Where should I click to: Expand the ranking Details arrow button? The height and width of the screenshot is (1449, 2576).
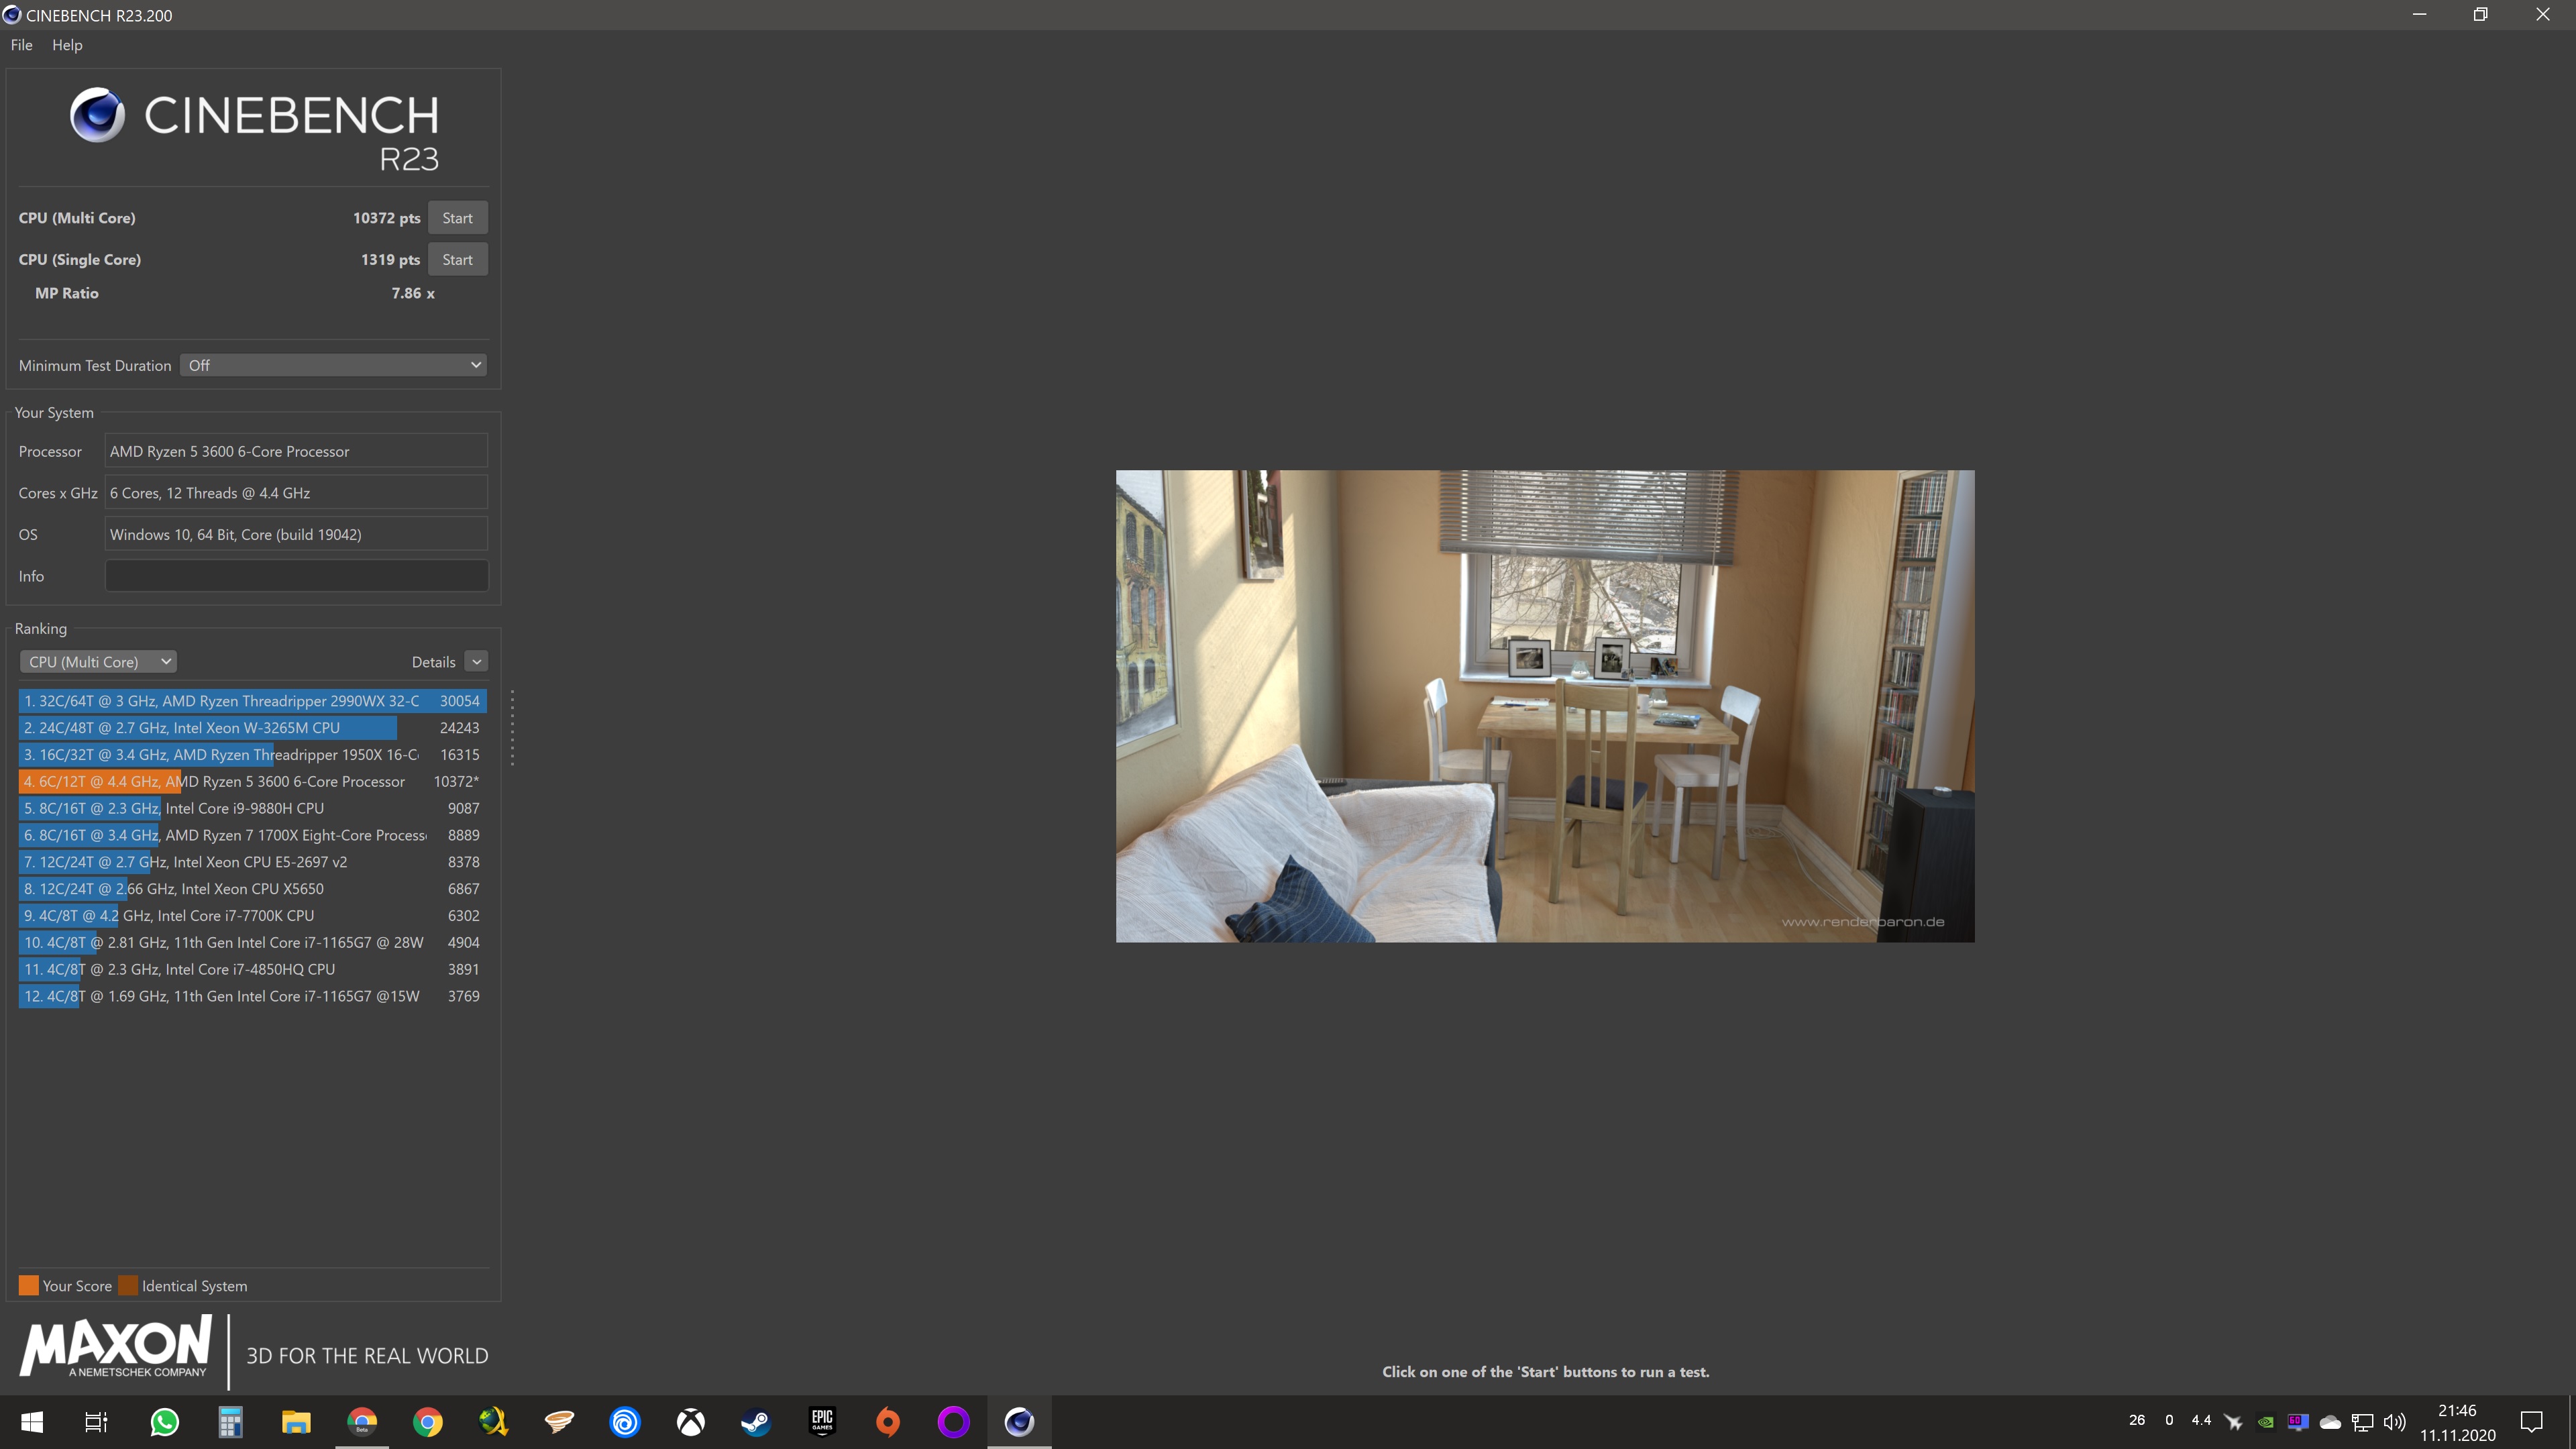(x=477, y=662)
